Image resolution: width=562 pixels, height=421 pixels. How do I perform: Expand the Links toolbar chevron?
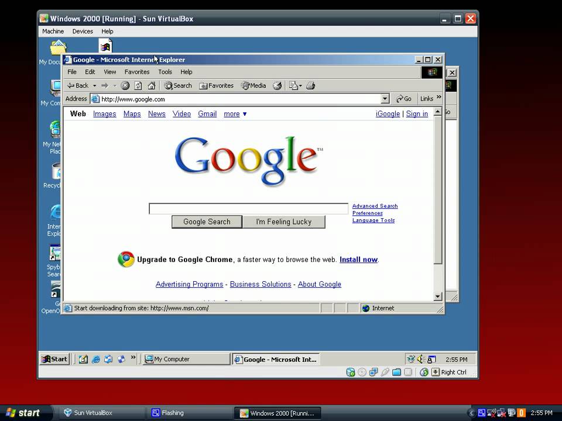pos(439,98)
